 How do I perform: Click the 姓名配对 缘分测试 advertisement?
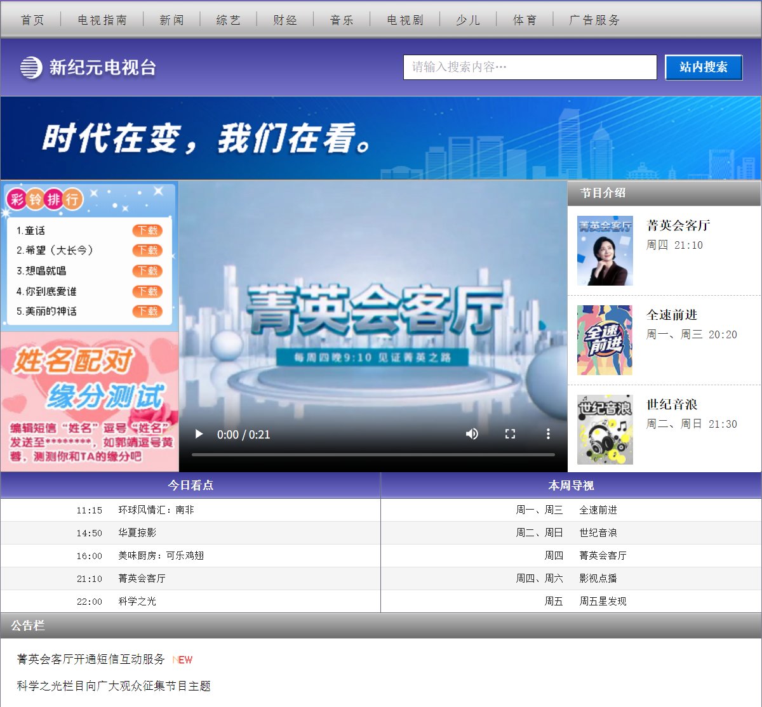(x=90, y=402)
